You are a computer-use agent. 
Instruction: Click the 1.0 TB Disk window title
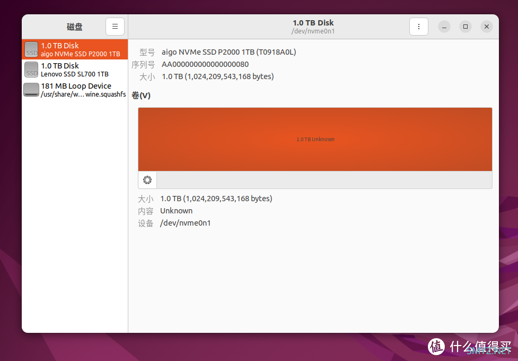pos(313,23)
